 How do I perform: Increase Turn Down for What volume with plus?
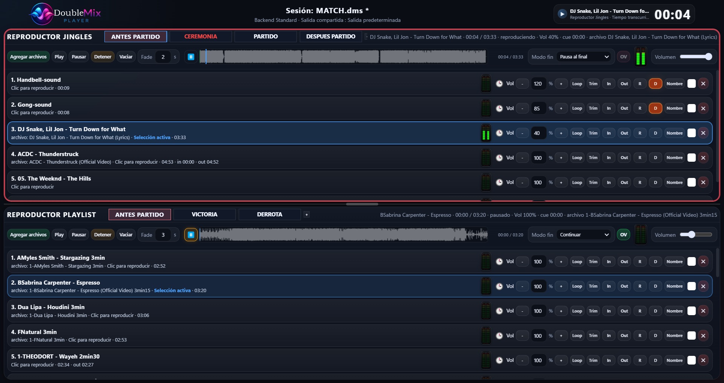coord(561,133)
